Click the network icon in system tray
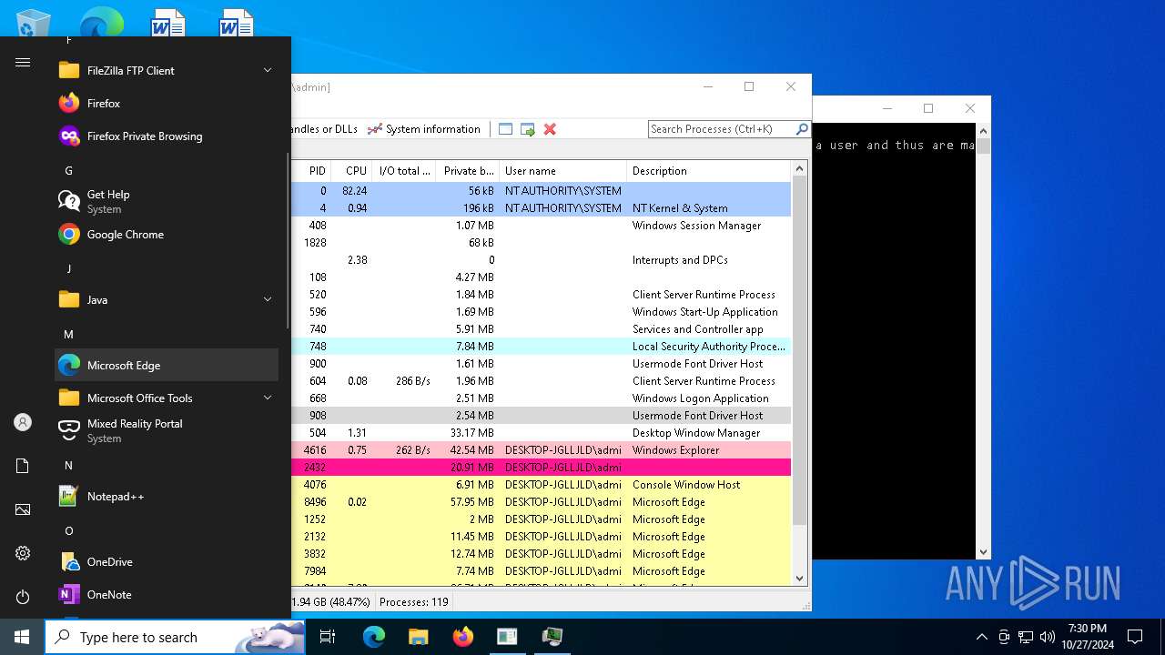The image size is (1165, 655). click(1026, 637)
